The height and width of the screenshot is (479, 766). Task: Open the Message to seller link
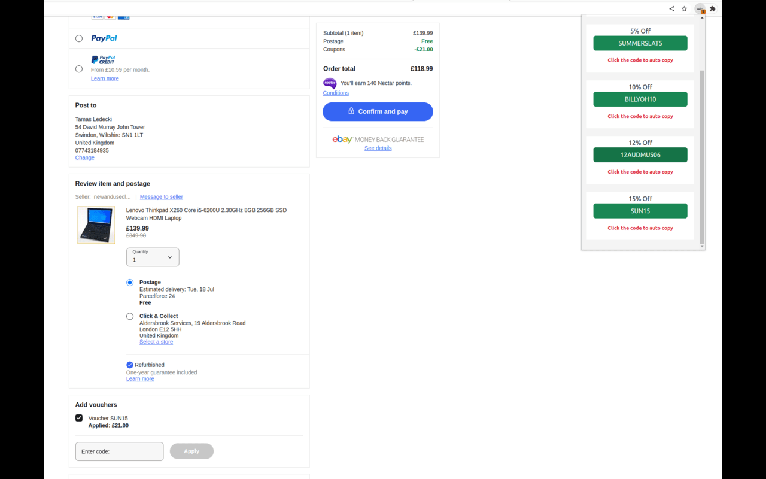click(x=162, y=197)
